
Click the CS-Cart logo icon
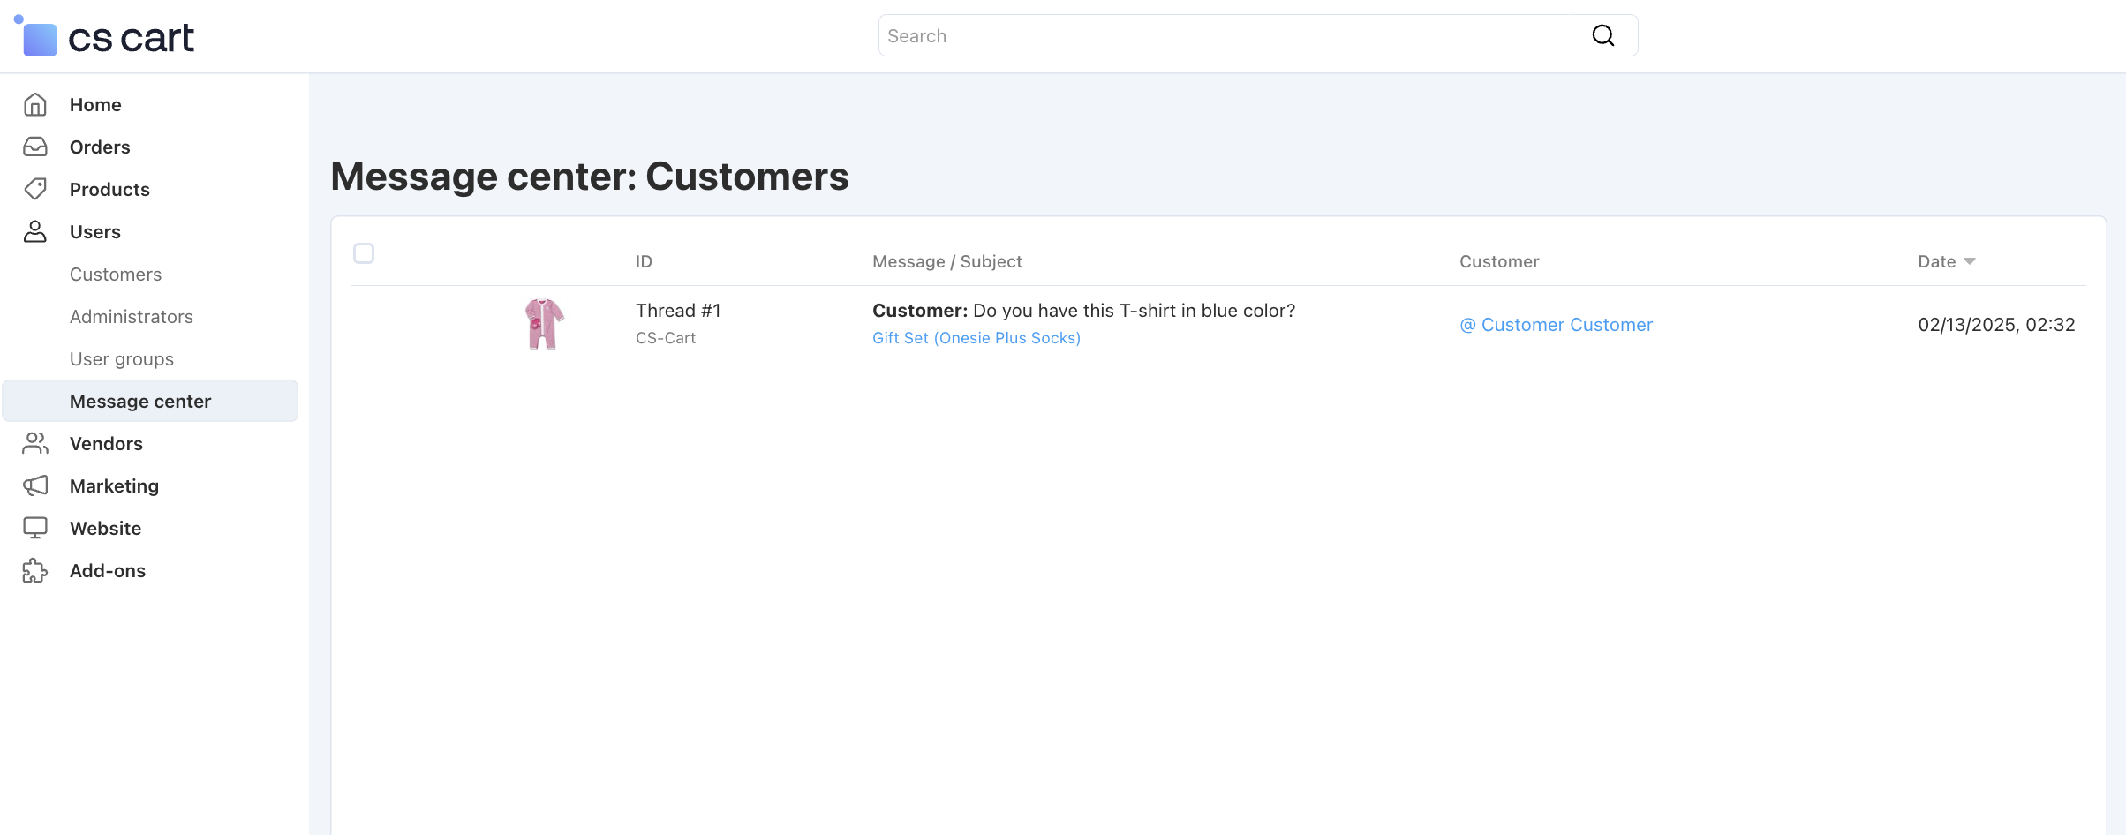35,36
